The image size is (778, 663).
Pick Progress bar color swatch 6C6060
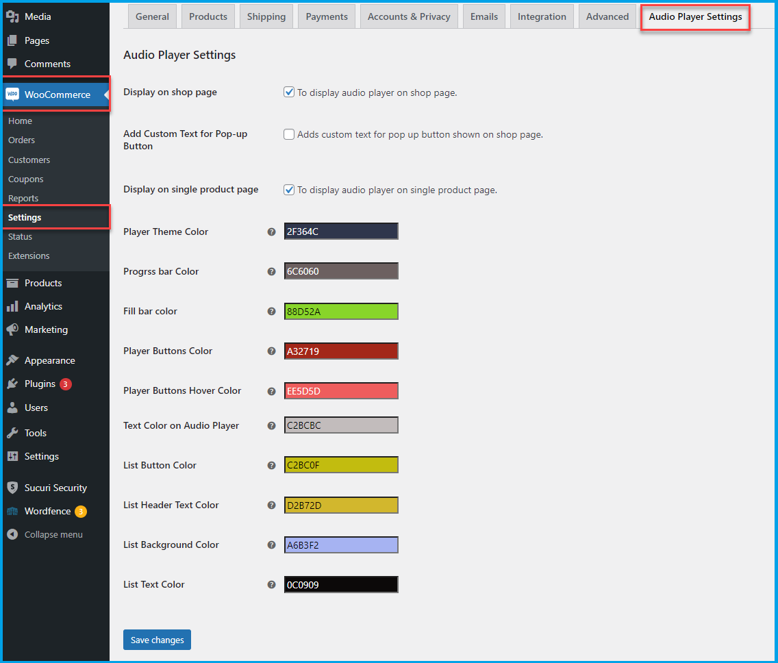pos(341,271)
